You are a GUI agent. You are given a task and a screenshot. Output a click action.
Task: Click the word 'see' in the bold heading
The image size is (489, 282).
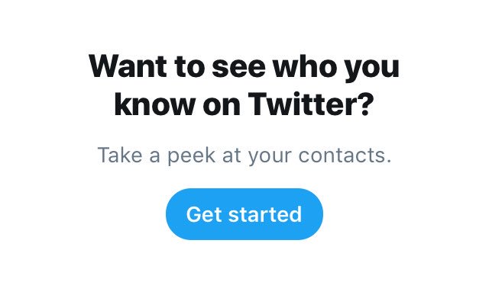238,69
